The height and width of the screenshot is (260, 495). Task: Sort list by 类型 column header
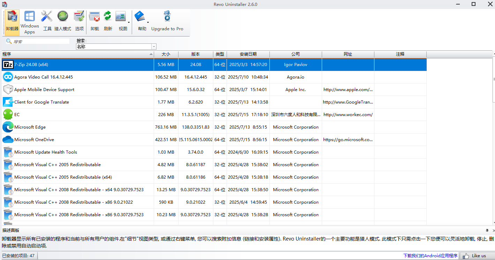pyautogui.click(x=220, y=54)
